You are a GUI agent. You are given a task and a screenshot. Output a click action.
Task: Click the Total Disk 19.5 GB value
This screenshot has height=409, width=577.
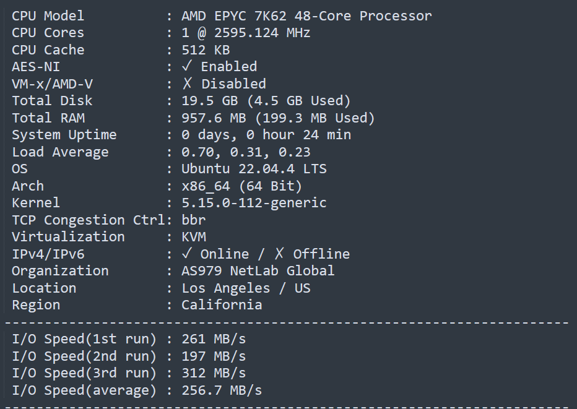click(266, 100)
